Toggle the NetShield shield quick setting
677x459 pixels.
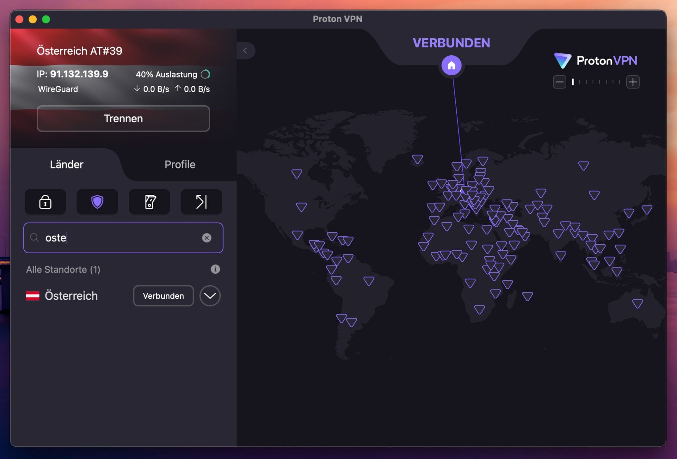97,202
